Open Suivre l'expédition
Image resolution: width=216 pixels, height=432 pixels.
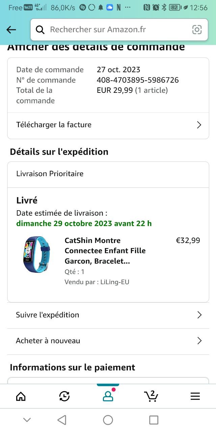click(x=48, y=315)
